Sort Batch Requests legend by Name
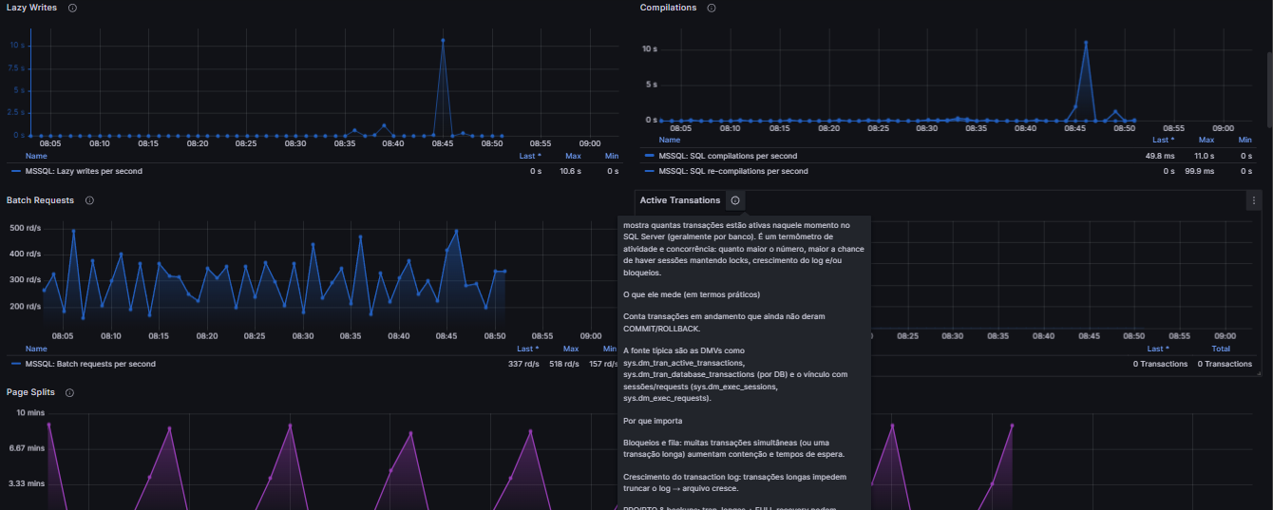This screenshot has width=1273, height=510. (x=36, y=349)
